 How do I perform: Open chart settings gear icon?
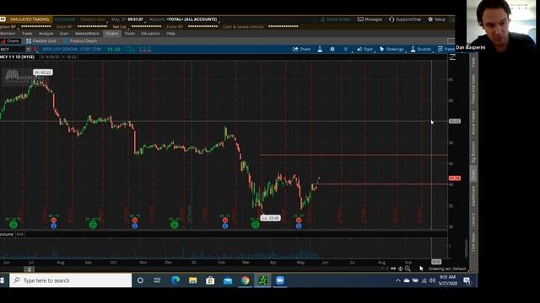coord(332,49)
